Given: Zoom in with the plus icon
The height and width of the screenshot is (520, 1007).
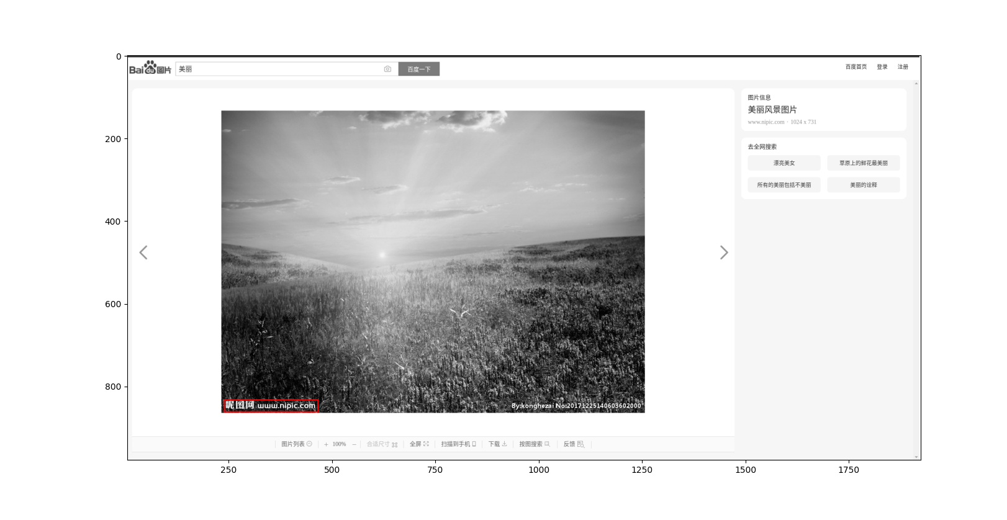Looking at the screenshot, I should (x=326, y=444).
